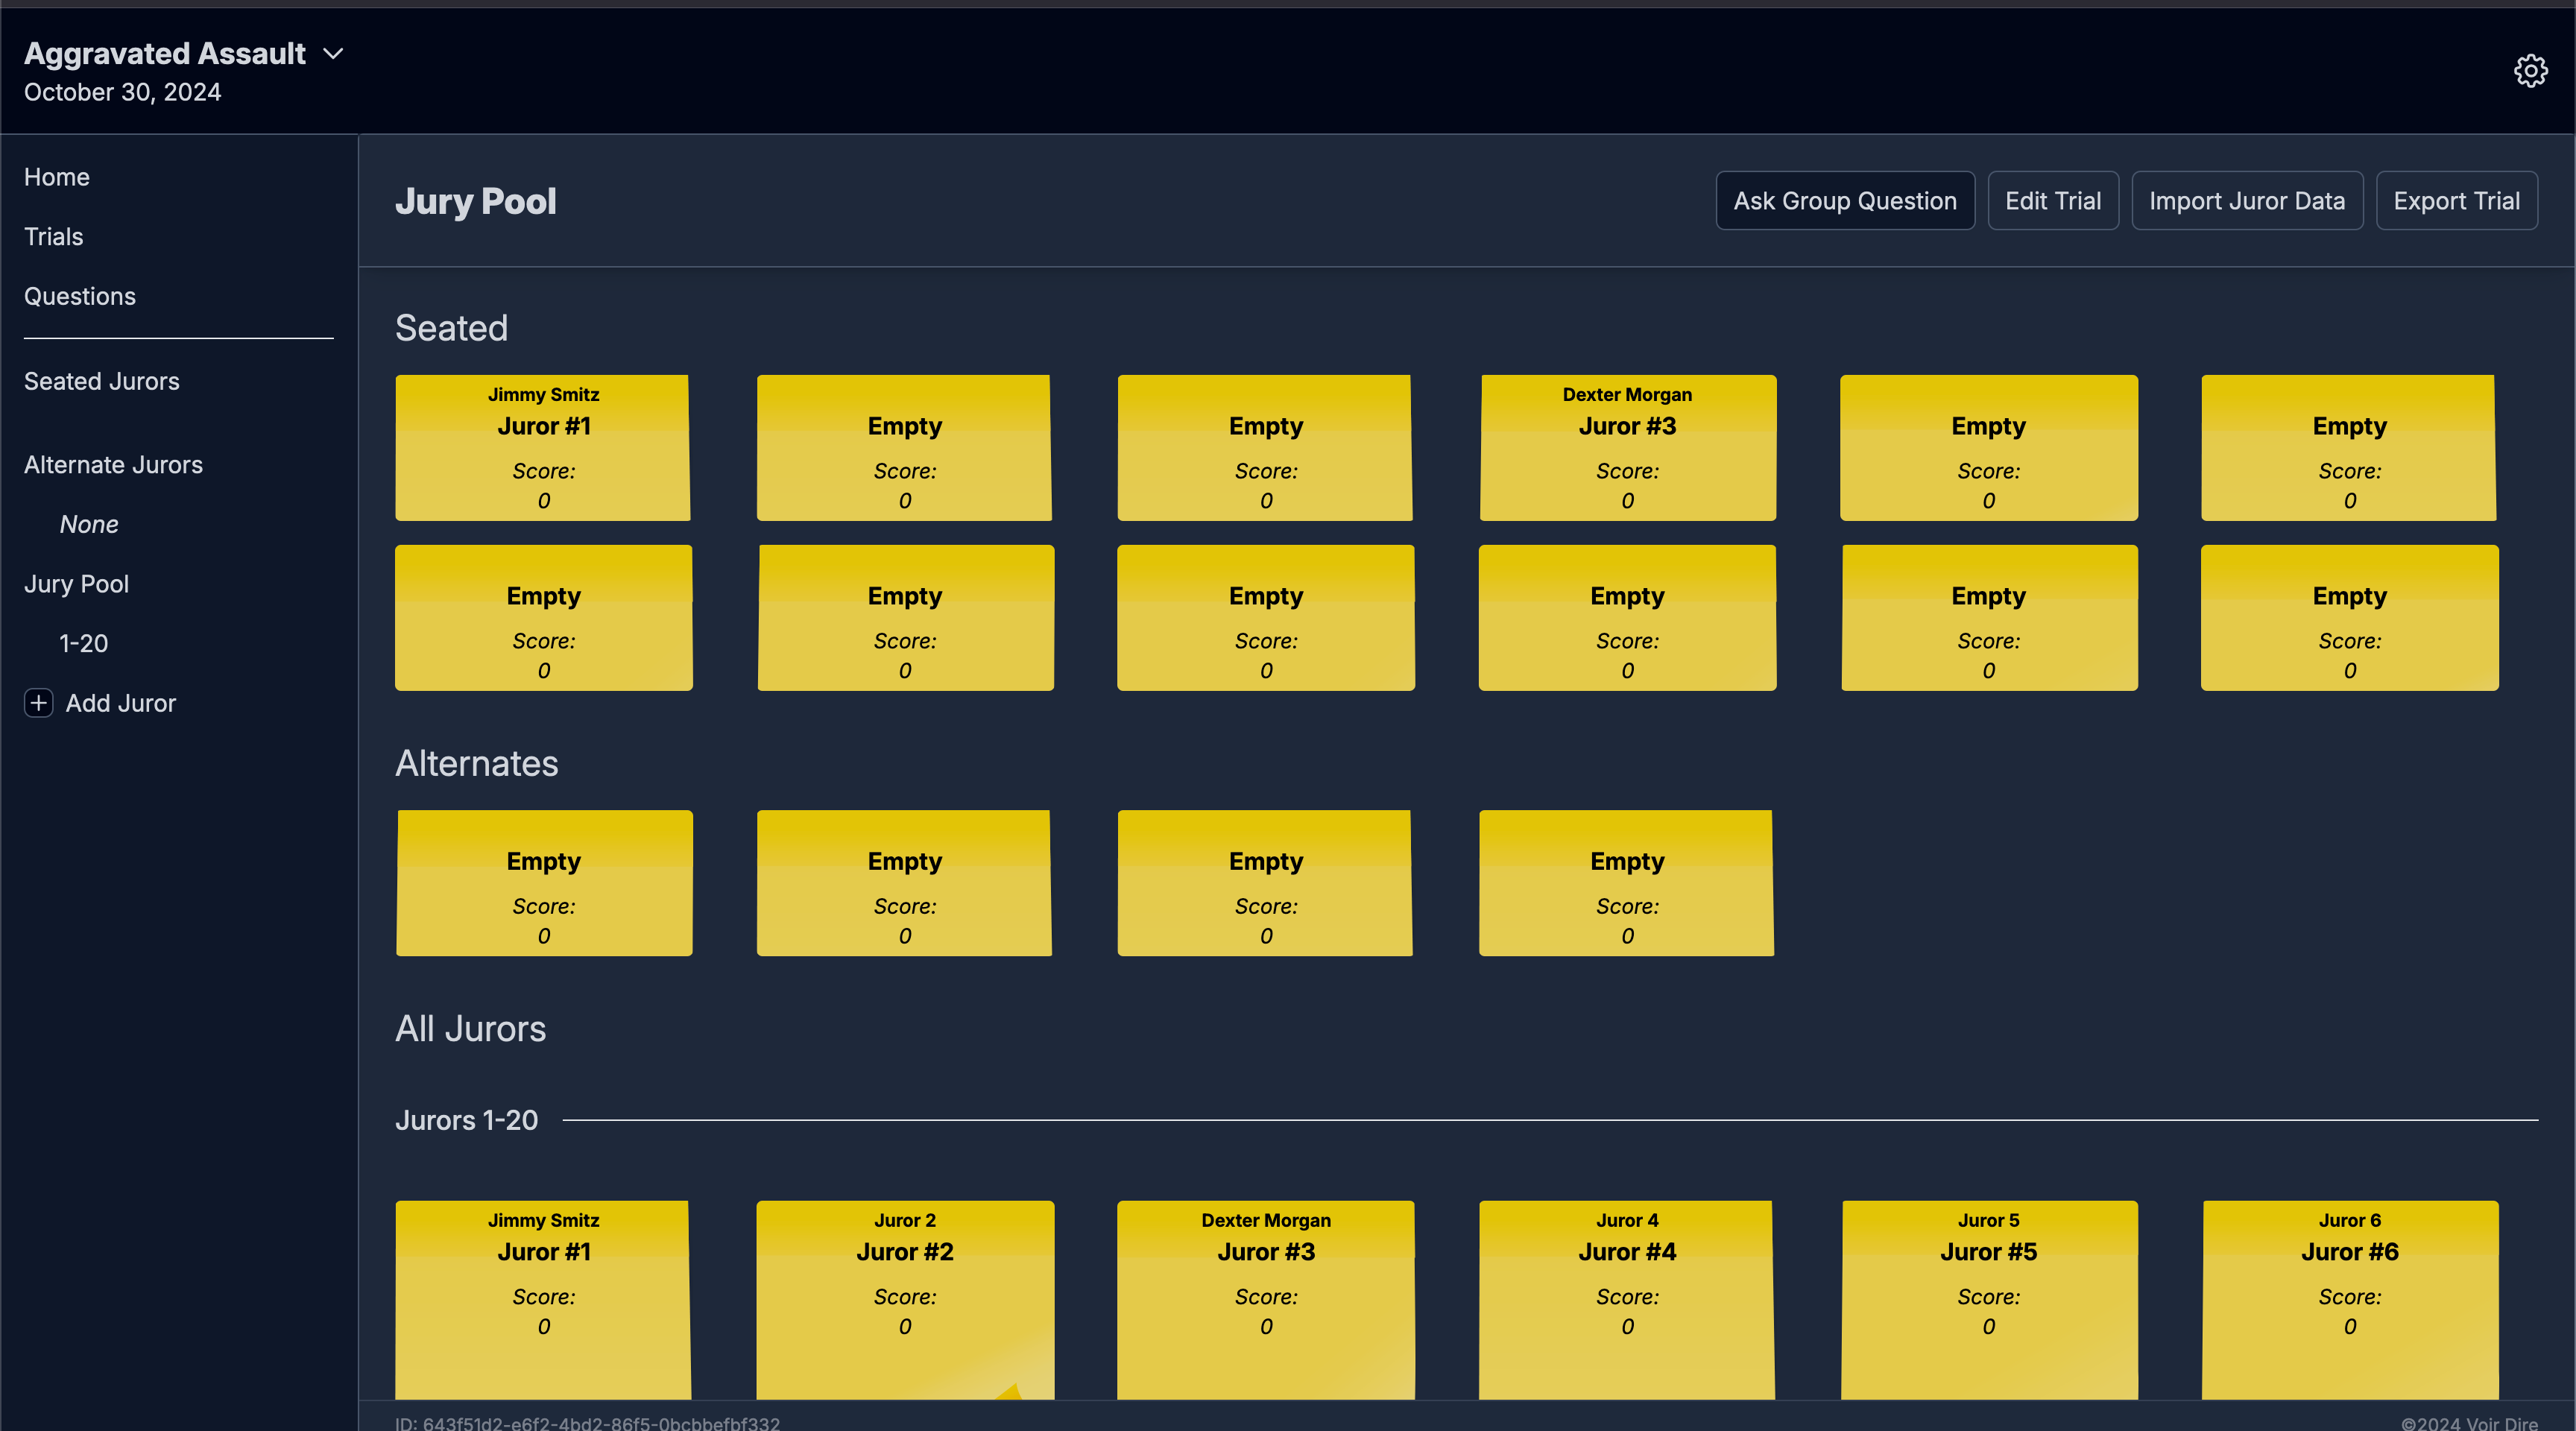Click the None label under Alternate Jurors
This screenshot has height=1431, width=2576.
pyautogui.click(x=89, y=524)
